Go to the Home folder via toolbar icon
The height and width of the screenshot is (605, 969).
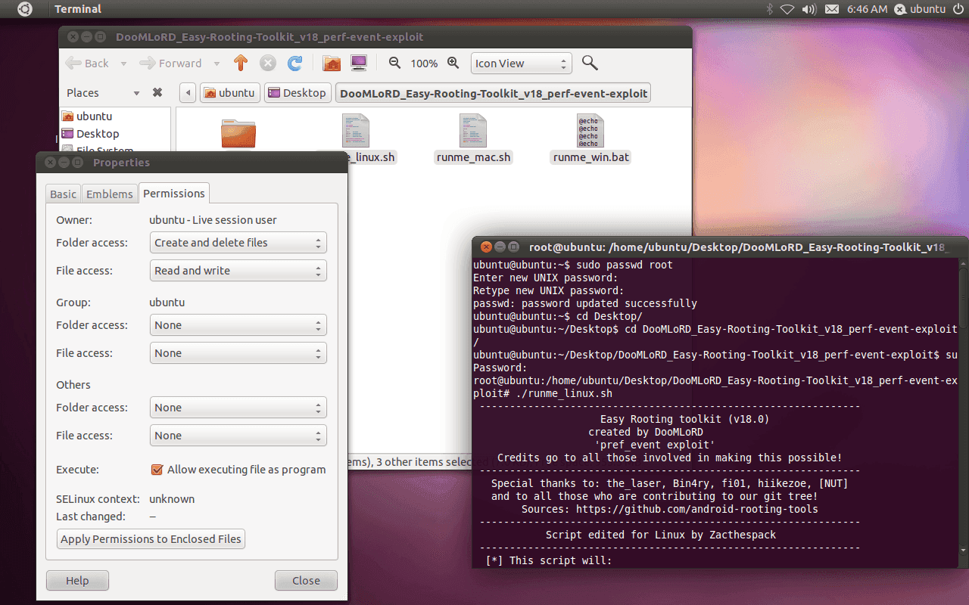coord(332,64)
